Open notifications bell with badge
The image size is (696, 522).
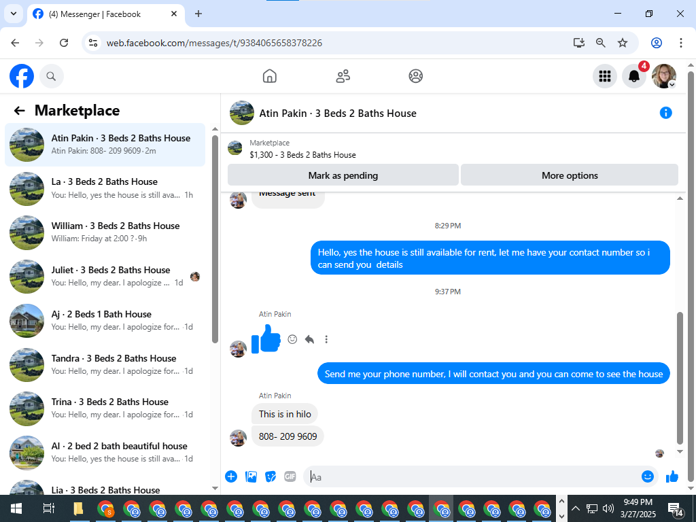coord(634,76)
